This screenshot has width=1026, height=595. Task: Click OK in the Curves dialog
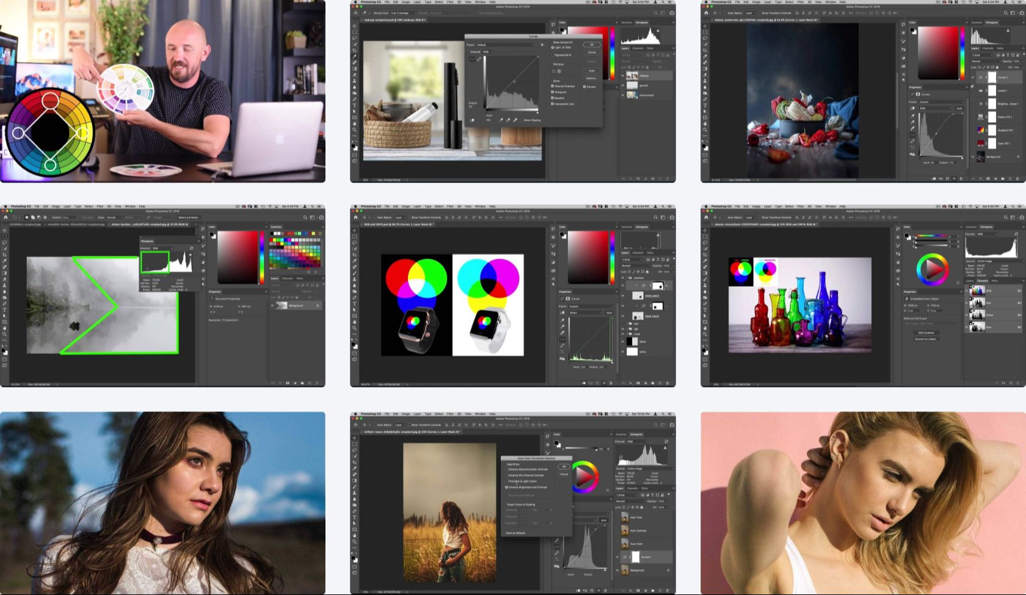(x=591, y=45)
